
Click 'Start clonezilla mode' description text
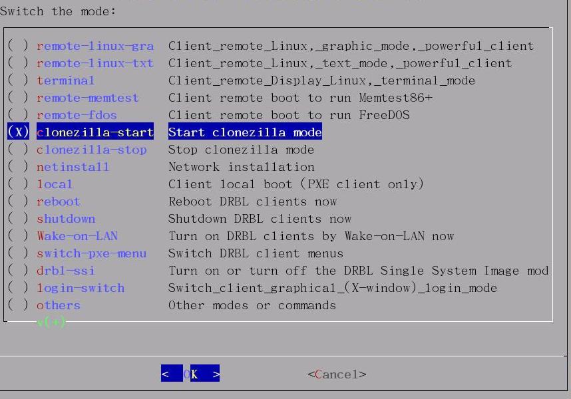point(245,132)
